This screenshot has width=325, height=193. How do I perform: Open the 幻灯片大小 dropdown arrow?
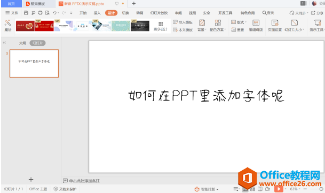click(303, 30)
